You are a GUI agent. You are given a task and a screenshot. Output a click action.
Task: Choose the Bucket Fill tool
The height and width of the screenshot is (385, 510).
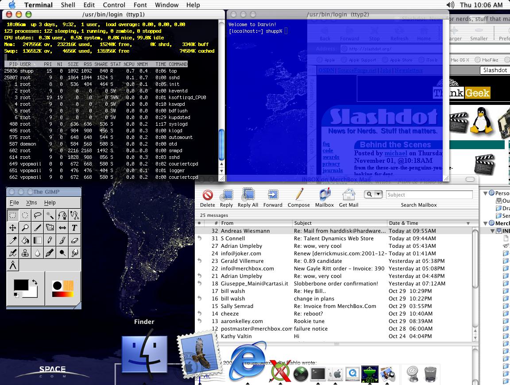click(x=25, y=240)
